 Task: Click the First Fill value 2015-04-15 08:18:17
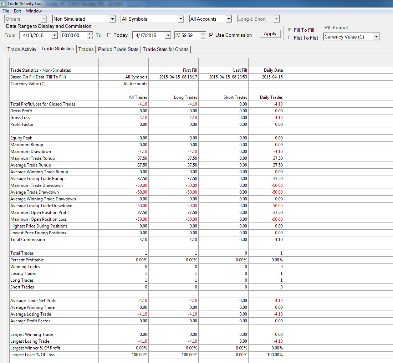click(178, 77)
